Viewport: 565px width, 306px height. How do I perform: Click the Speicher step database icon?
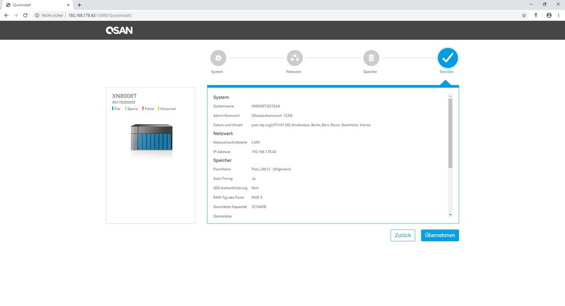coord(371,58)
